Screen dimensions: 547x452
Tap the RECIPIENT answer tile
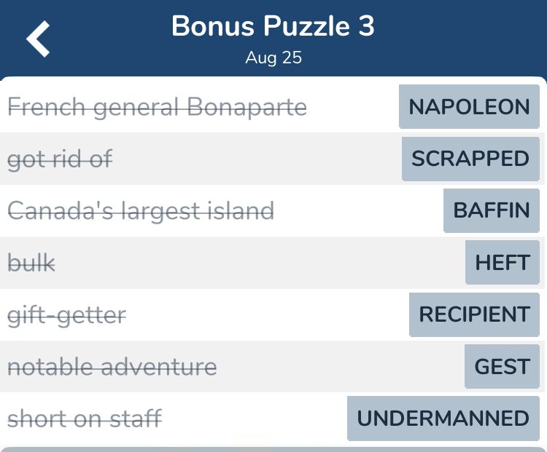pyautogui.click(x=475, y=314)
